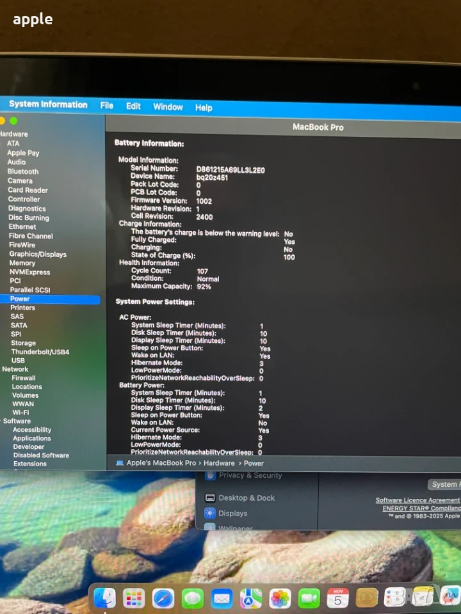Select Disabled Software in the sidebar
This screenshot has width=461, height=614.
41,455
